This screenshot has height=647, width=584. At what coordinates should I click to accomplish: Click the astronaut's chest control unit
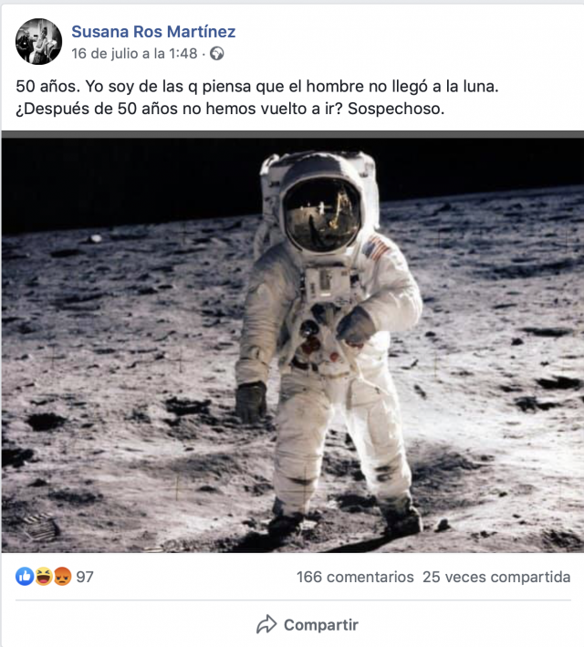[328, 285]
